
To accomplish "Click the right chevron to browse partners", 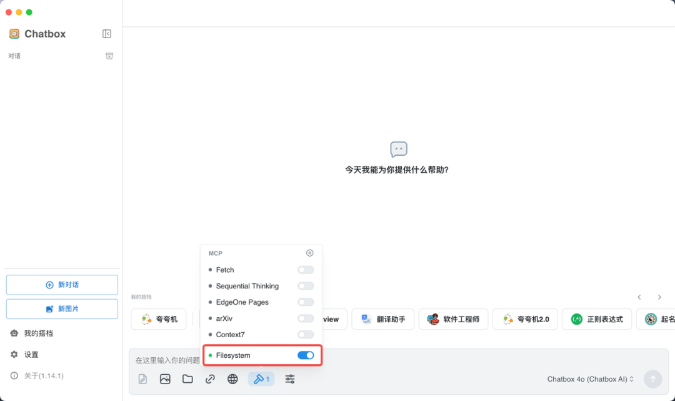I will (x=659, y=297).
